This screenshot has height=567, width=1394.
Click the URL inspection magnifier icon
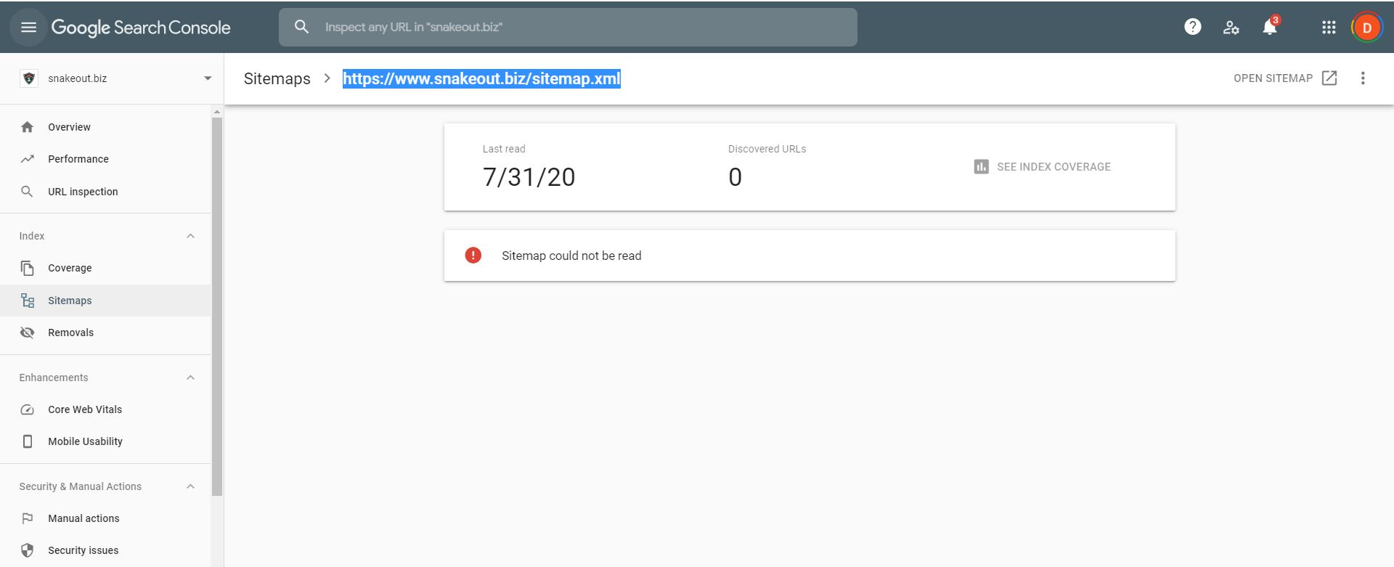tap(28, 192)
